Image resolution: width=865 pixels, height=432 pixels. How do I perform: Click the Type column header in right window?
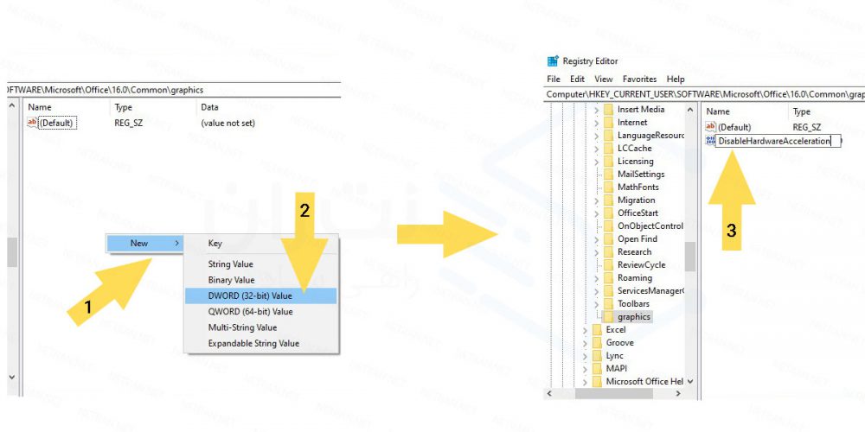[802, 111]
